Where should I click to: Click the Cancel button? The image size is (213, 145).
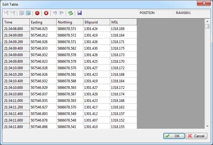click(196, 136)
